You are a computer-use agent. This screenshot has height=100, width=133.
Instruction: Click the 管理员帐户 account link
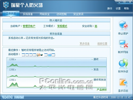29,26
